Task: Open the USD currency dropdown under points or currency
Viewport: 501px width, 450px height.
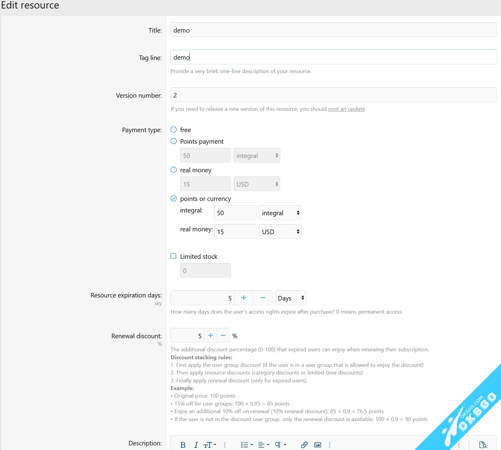Action: [x=280, y=232]
